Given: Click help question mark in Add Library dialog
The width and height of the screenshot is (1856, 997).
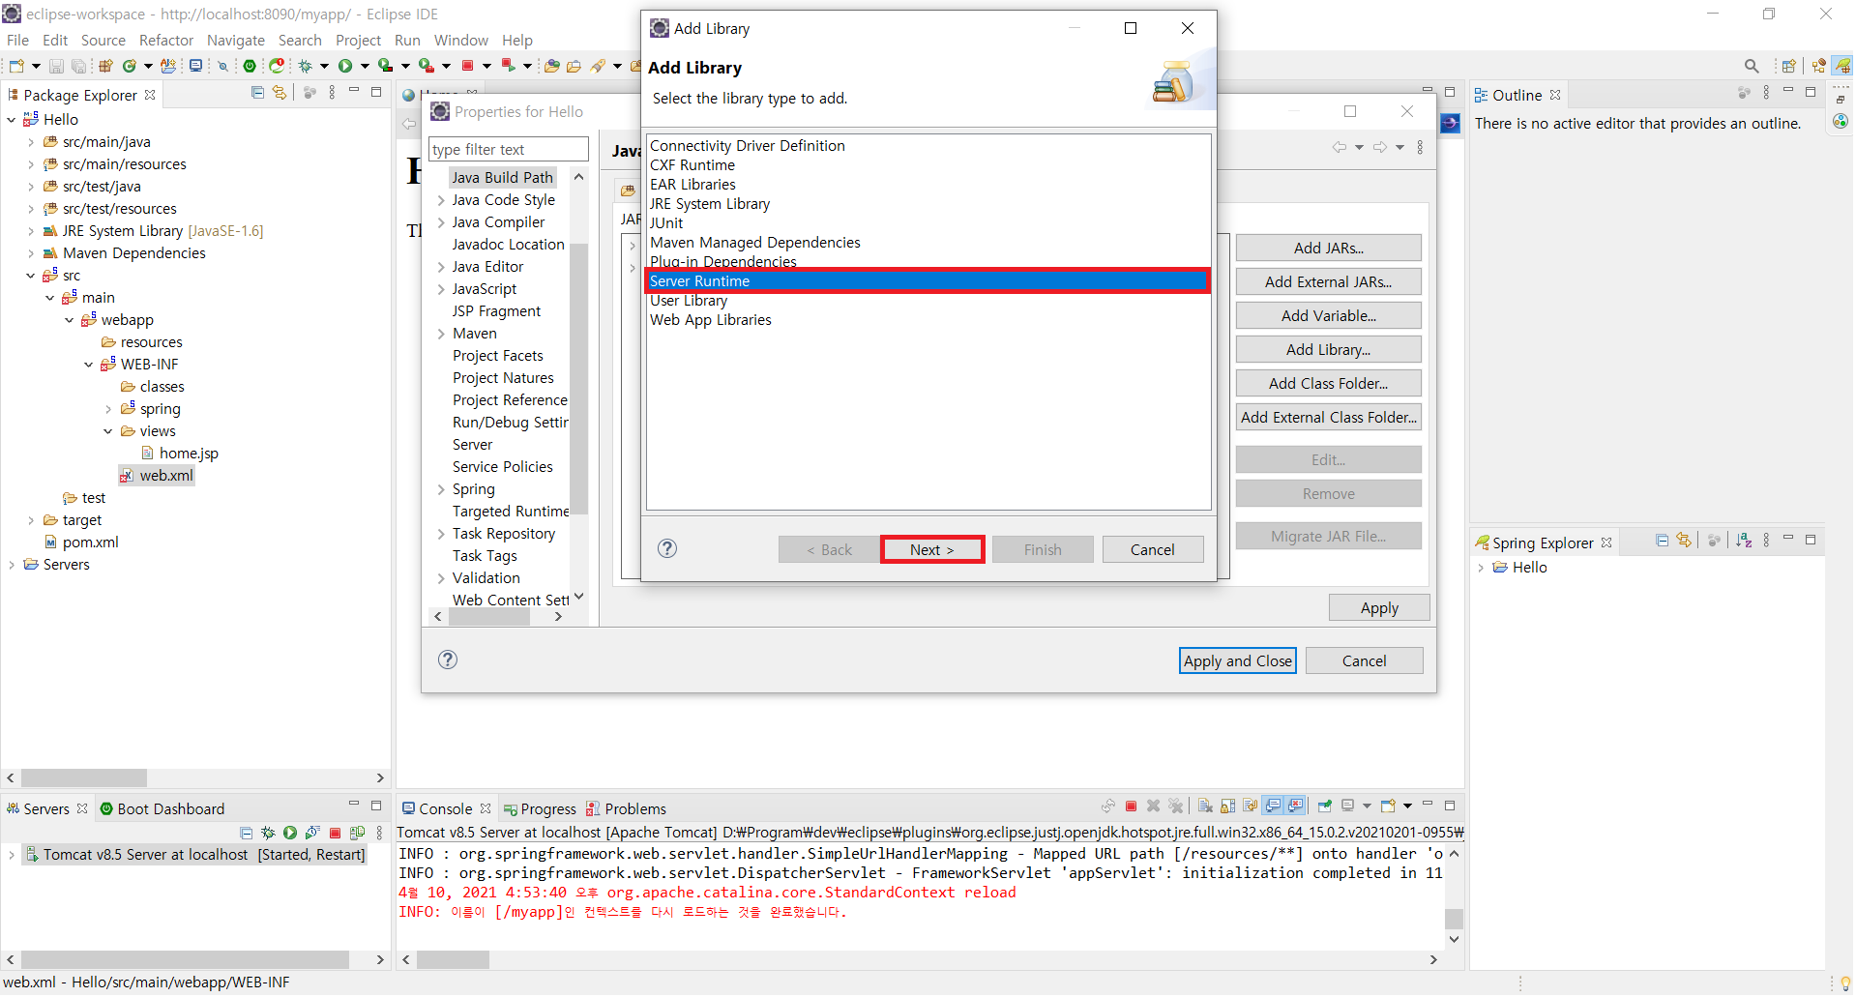Looking at the screenshot, I should pos(667,549).
